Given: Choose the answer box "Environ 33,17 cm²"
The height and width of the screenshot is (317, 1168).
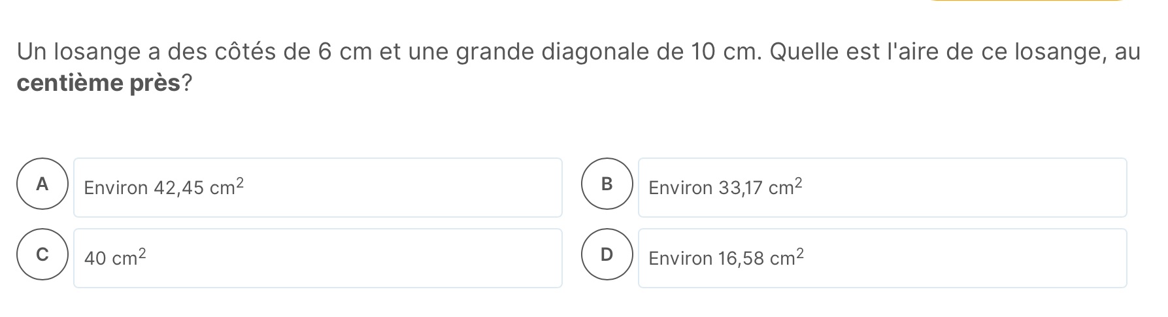Looking at the screenshot, I should [882, 188].
